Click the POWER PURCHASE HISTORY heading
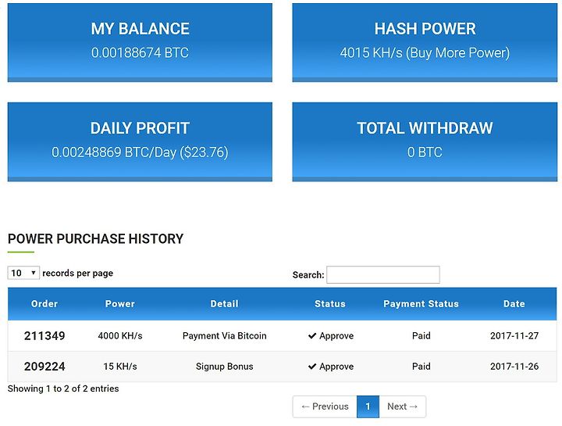 pos(95,239)
